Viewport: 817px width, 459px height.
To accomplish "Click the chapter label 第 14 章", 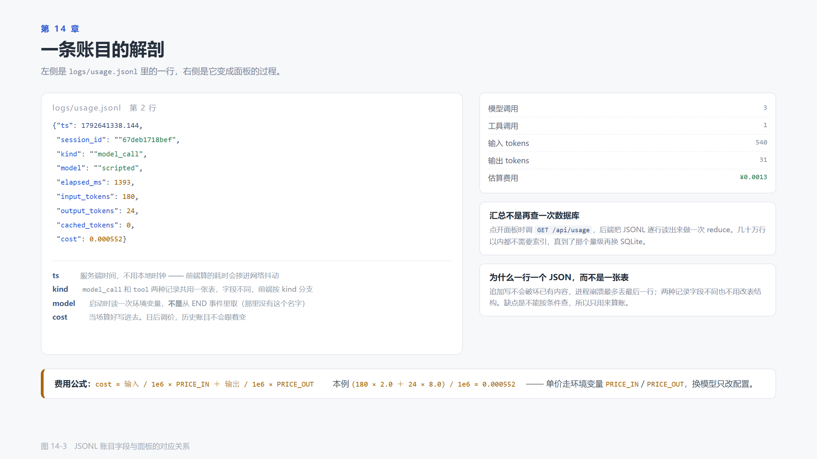I will [x=60, y=29].
